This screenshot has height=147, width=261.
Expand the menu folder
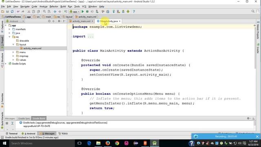13,52
